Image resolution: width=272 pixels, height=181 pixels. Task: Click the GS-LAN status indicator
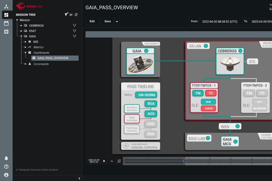click(206, 46)
